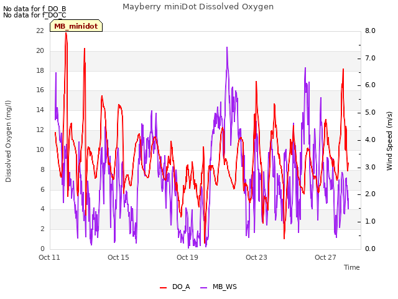Click the 14 tick on left axis
Viewport: 398px width, 299px height.
40,110
